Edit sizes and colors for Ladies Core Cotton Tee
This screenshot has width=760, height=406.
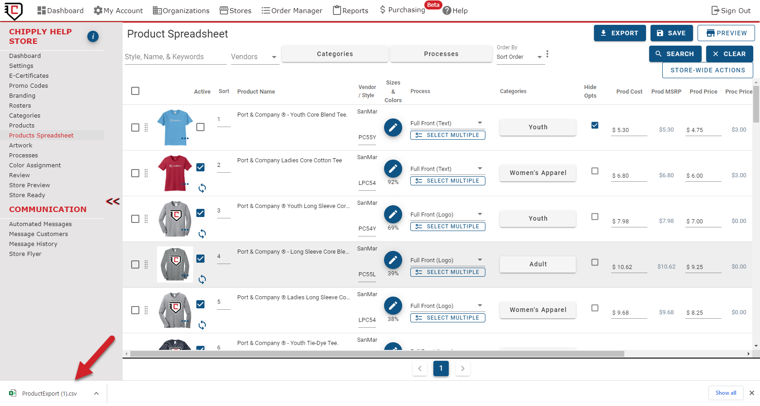[393, 169]
